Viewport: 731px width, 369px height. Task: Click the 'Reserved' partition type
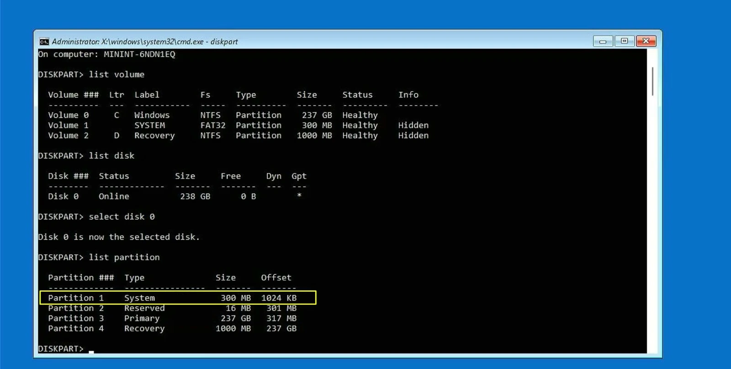coord(144,308)
